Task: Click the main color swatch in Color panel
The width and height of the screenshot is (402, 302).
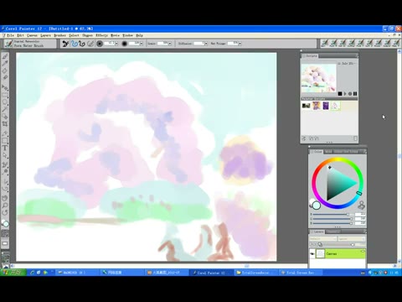Action: point(317,206)
